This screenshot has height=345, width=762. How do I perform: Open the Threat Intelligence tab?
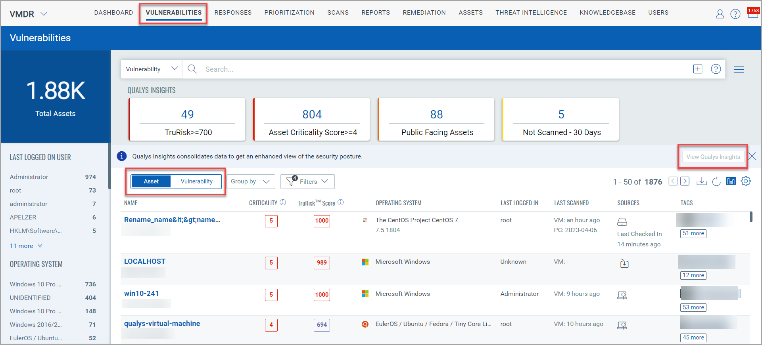531,13
